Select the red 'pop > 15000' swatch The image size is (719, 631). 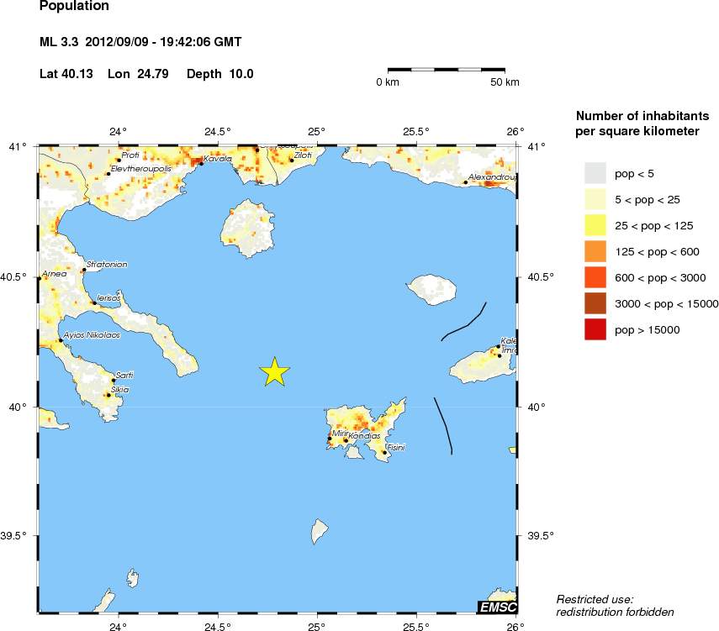point(595,329)
